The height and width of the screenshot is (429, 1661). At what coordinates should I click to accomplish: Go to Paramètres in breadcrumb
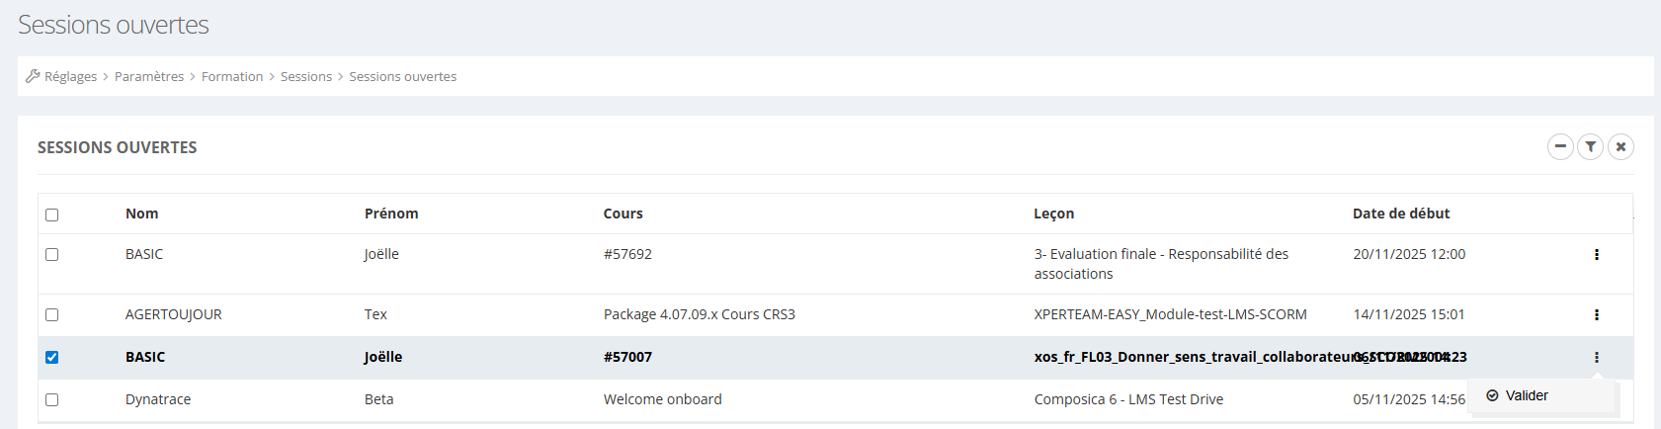pos(149,76)
